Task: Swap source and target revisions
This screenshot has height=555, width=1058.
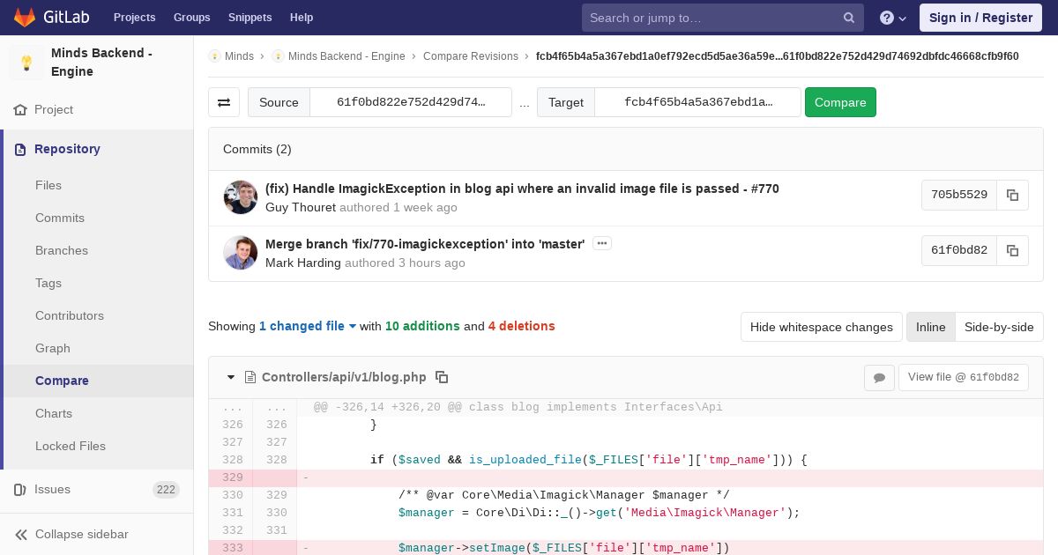Action: (x=224, y=102)
